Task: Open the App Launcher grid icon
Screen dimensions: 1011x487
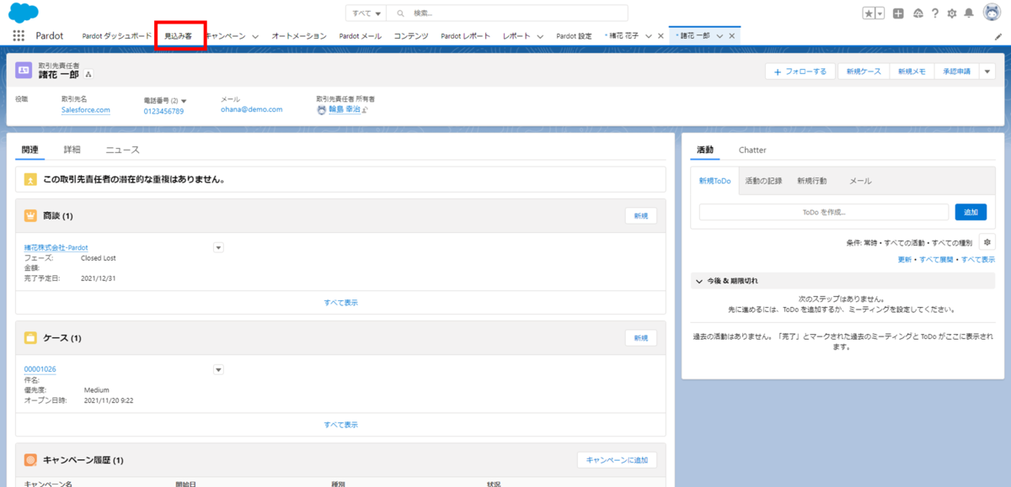Action: click(x=19, y=36)
